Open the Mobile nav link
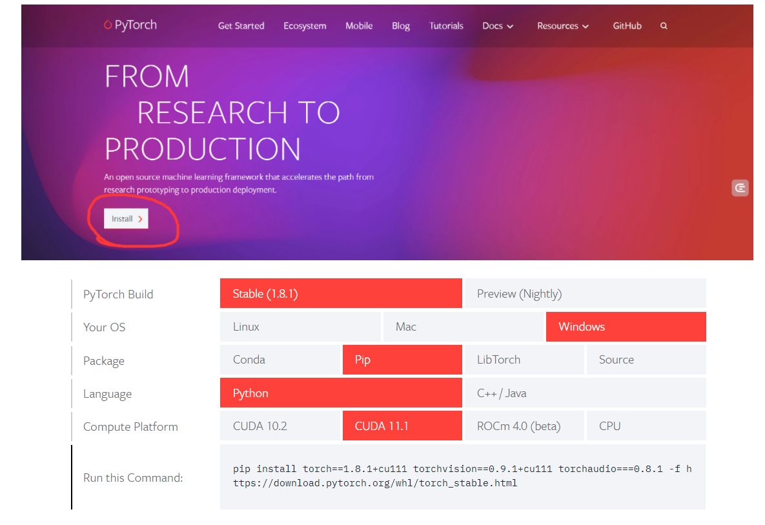Viewport: 765px width, 525px height. [x=359, y=26]
